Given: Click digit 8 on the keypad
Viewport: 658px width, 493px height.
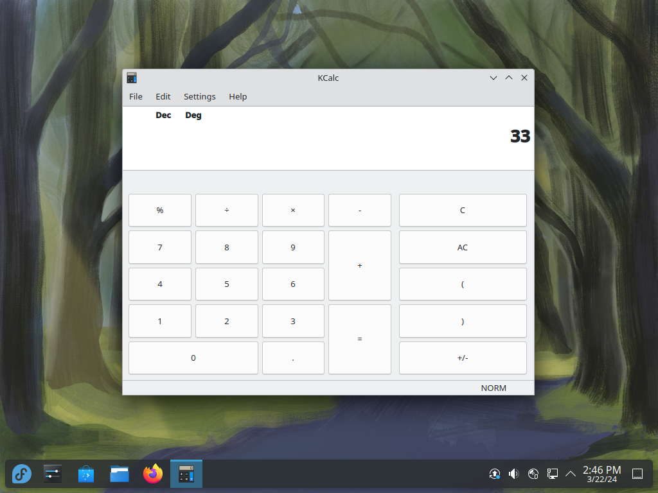Looking at the screenshot, I should pyautogui.click(x=227, y=247).
